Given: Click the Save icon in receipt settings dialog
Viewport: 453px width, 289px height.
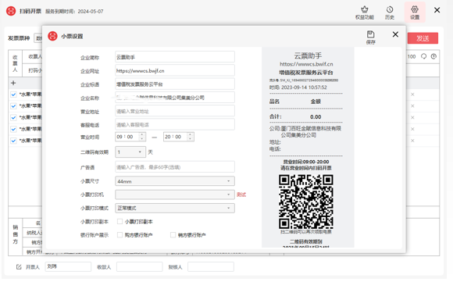Looking at the screenshot, I should (371, 37).
